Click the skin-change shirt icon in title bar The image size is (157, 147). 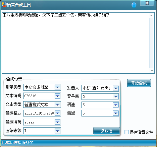[x=134, y=5]
